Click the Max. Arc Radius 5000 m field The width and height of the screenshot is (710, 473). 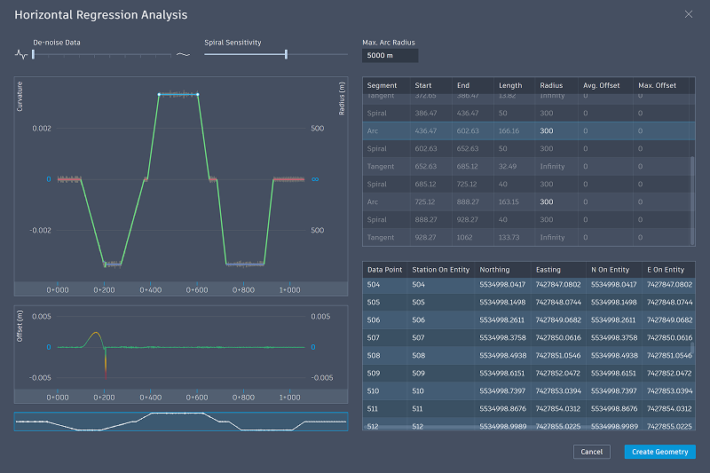point(390,55)
